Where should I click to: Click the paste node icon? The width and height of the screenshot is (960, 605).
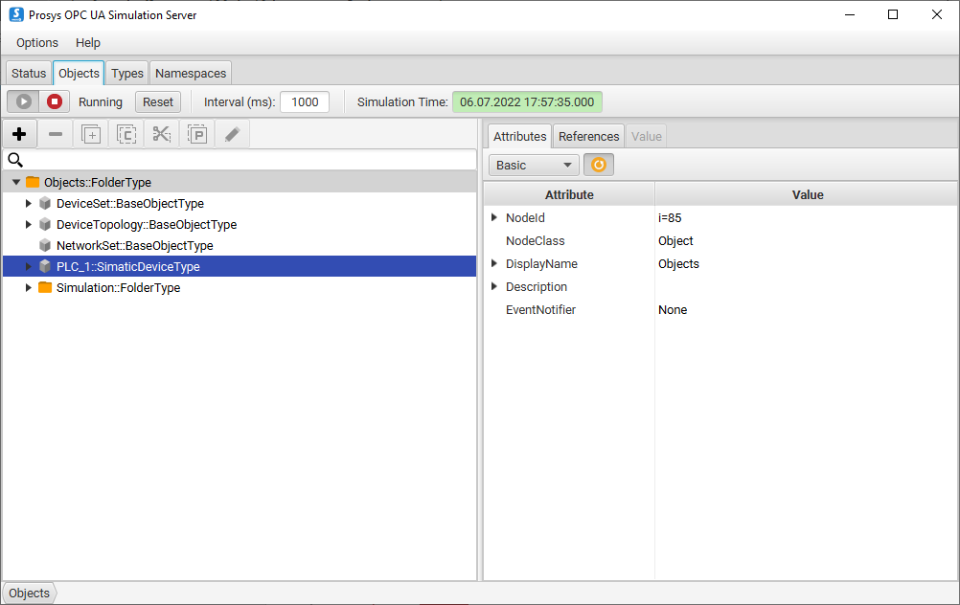[x=196, y=134]
